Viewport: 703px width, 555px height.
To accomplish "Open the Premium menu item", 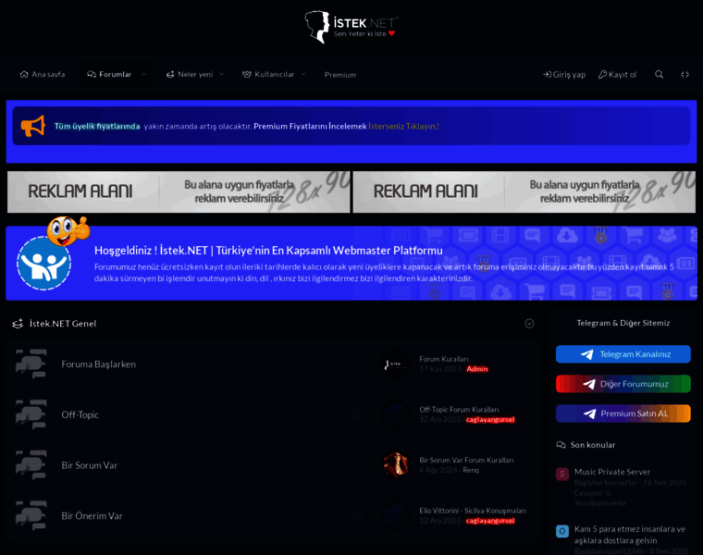I will (x=340, y=75).
